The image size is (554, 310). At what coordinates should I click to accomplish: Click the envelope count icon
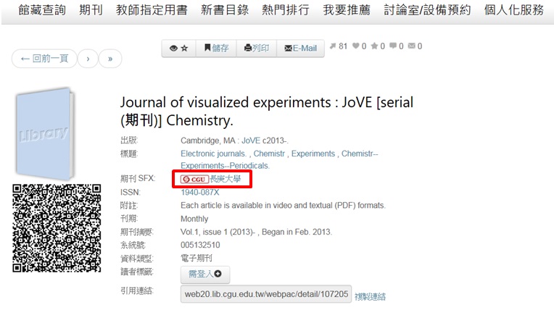[412, 46]
